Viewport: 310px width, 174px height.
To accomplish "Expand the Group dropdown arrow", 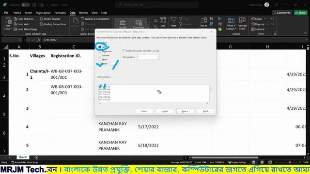I will [265, 19].
